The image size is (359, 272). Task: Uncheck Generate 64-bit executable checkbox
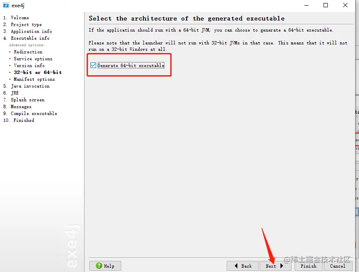[x=93, y=65]
